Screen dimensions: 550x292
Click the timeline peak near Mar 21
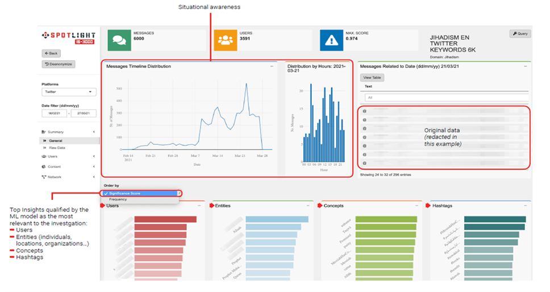pos(247,84)
